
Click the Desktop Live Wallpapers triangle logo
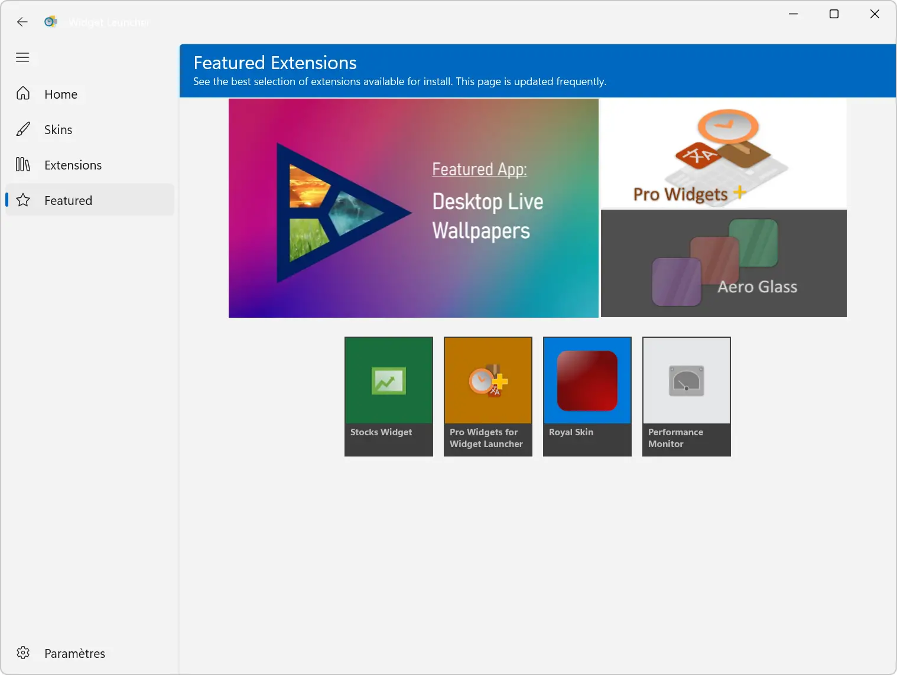[344, 213]
